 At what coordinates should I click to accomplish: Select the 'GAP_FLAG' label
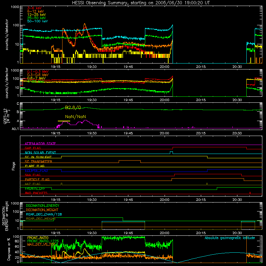[33, 148]
